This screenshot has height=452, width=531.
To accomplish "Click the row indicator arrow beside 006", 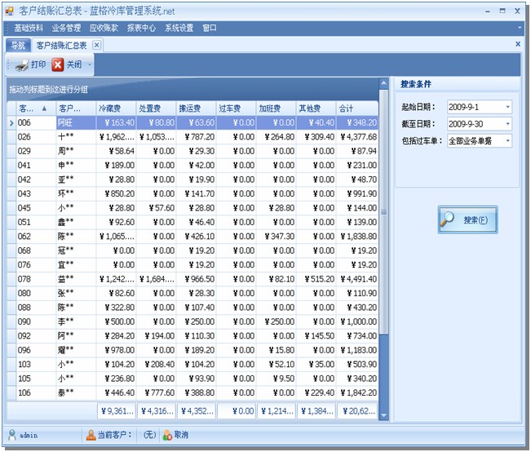I will click(11, 122).
